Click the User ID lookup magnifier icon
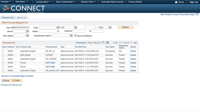Image resolution: width=200 pixels, height=112 pixels. (28, 27)
